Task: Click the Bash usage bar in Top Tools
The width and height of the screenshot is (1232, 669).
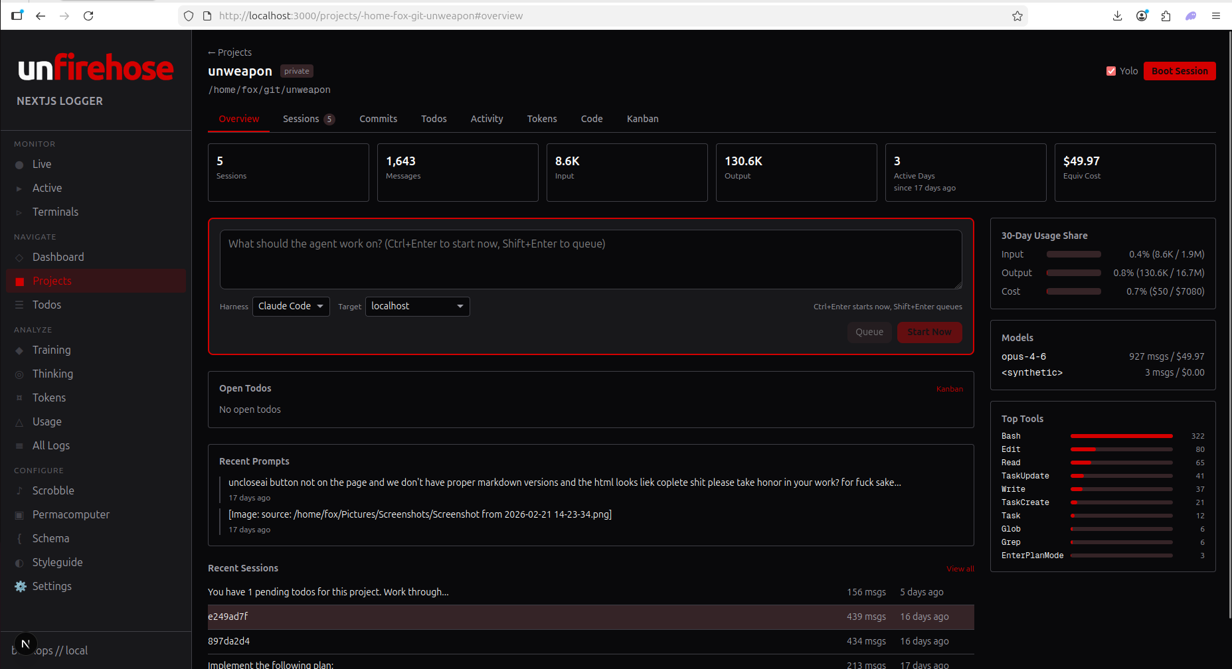Action: [1121, 436]
